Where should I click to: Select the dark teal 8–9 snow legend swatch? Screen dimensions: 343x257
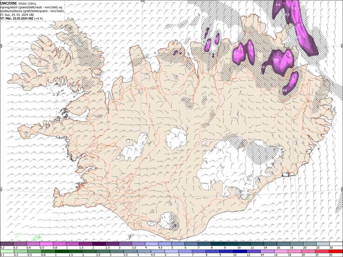click(x=218, y=244)
